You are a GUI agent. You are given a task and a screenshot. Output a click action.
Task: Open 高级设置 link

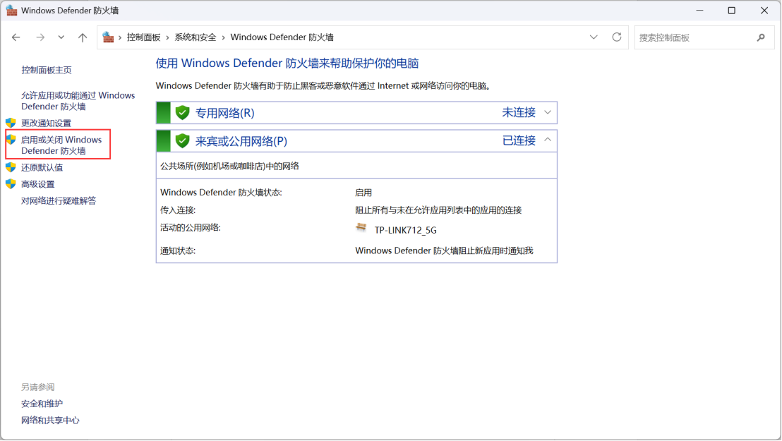[x=38, y=184]
